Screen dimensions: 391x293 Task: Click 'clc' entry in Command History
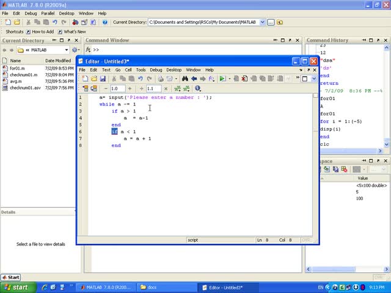(324, 144)
